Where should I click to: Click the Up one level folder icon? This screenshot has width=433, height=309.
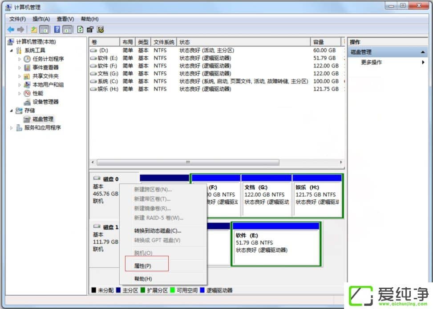tap(34, 30)
